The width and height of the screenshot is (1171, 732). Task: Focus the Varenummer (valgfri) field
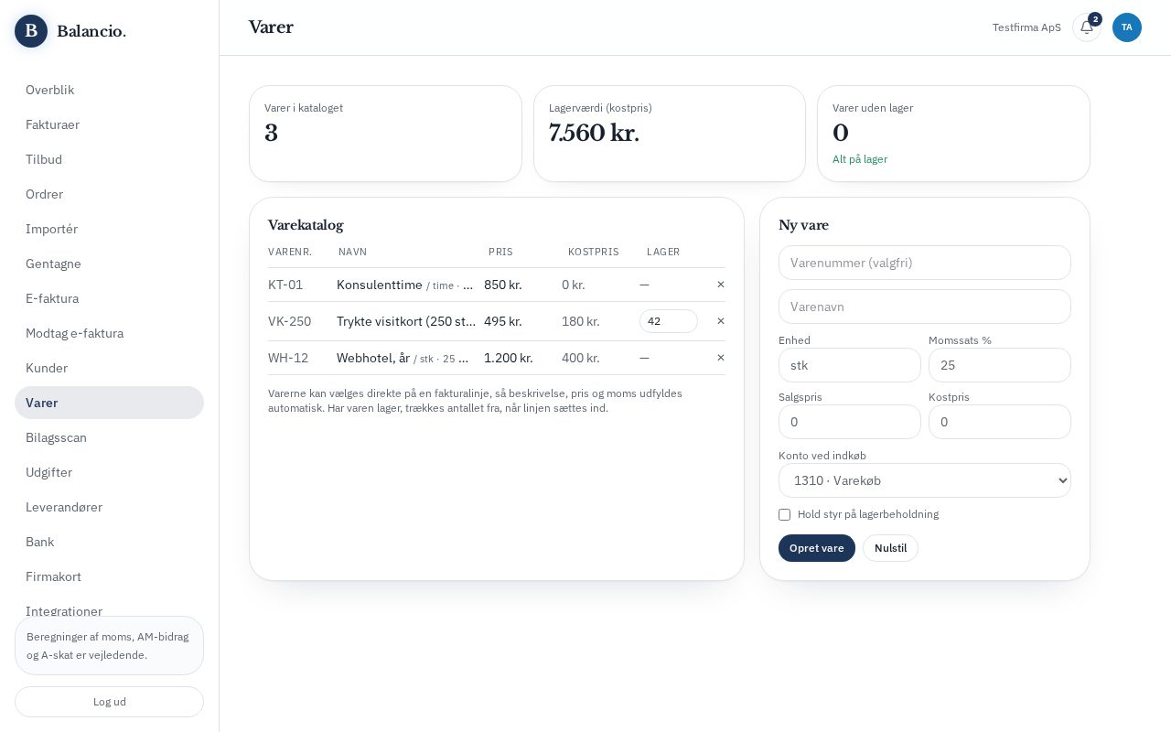tap(925, 263)
